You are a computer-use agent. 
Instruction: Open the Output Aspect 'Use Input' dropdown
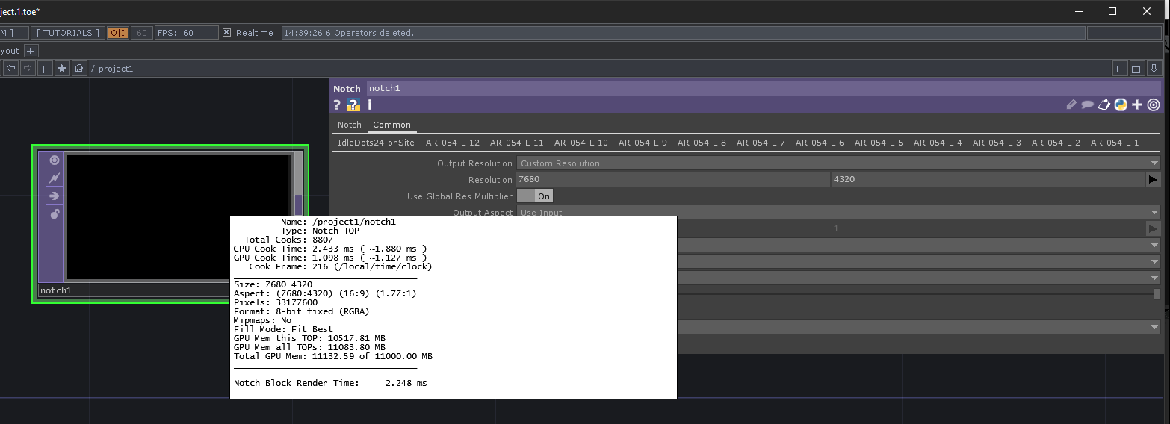point(838,213)
